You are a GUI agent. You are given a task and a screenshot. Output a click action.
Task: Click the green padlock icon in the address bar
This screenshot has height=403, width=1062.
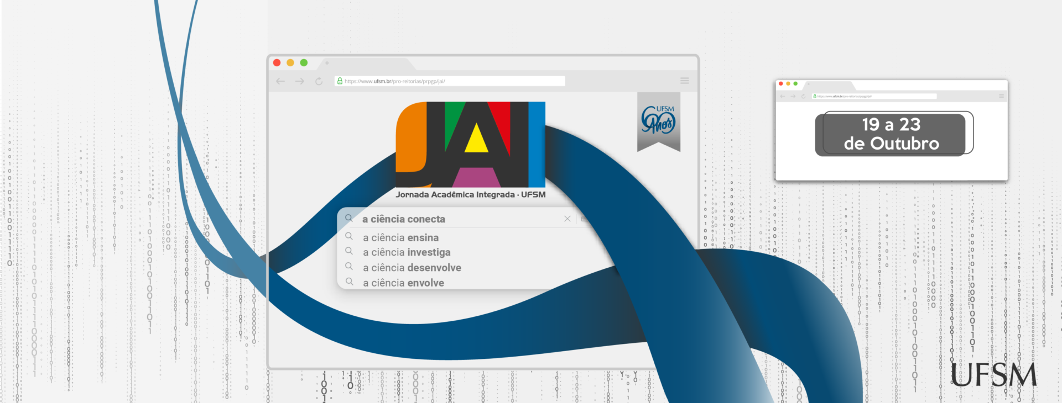click(x=340, y=81)
